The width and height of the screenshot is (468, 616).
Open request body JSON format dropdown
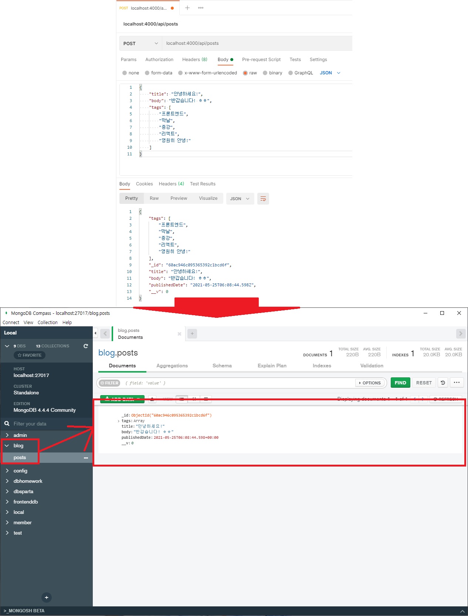[x=330, y=73]
